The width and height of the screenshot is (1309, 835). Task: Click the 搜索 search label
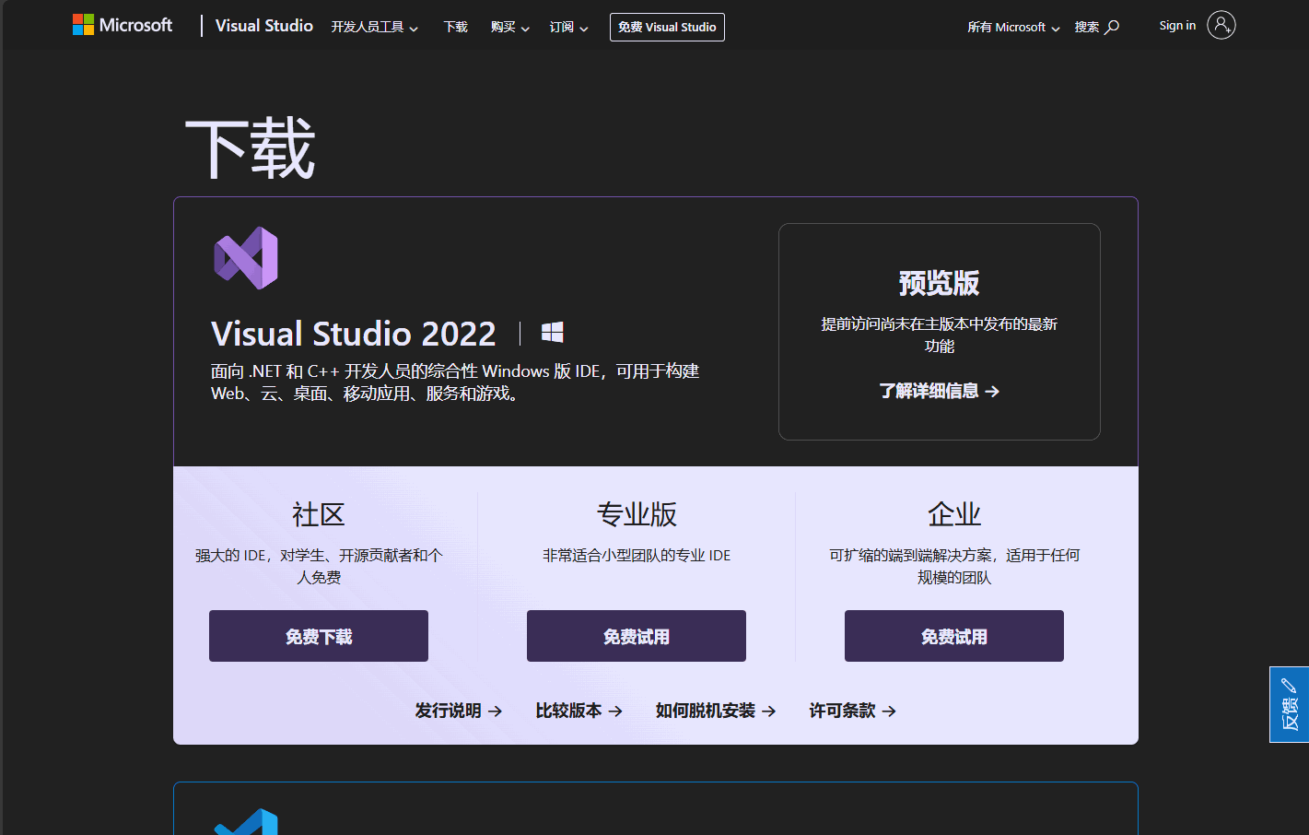[1087, 27]
